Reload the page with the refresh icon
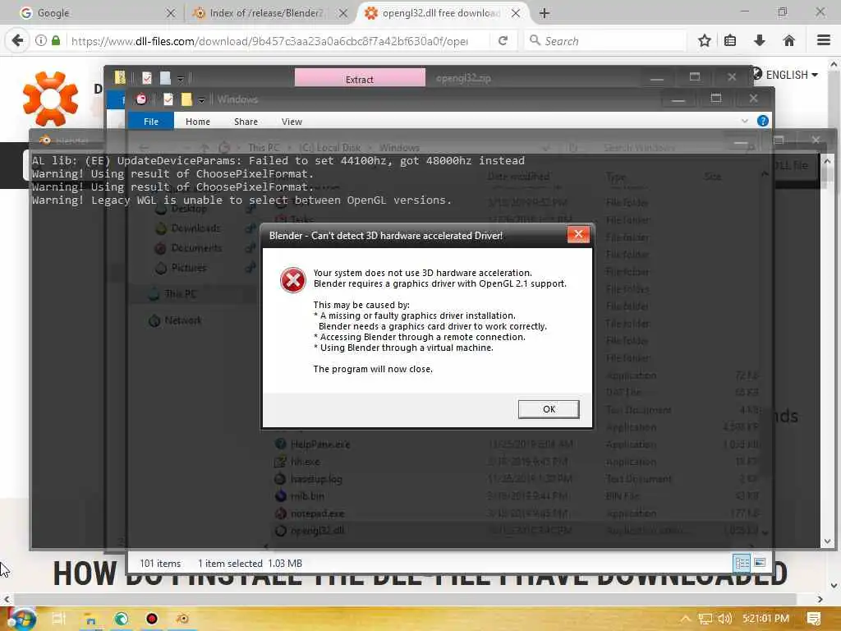This screenshot has height=631, width=841. tap(503, 40)
